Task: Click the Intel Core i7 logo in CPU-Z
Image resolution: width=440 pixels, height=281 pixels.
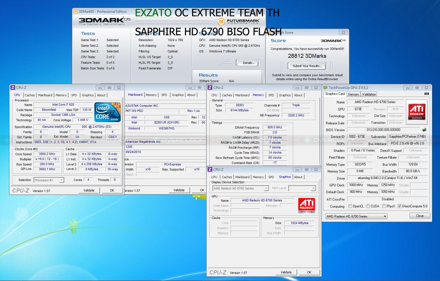Action: tap(107, 112)
